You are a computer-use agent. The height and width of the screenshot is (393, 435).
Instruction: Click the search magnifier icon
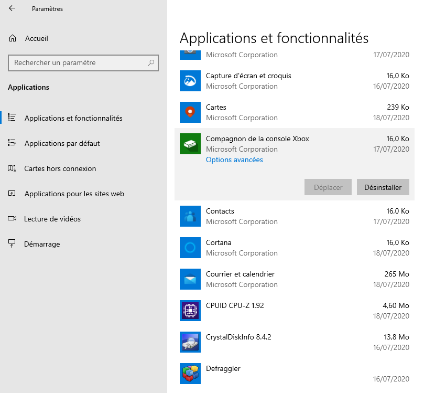pyautogui.click(x=151, y=62)
